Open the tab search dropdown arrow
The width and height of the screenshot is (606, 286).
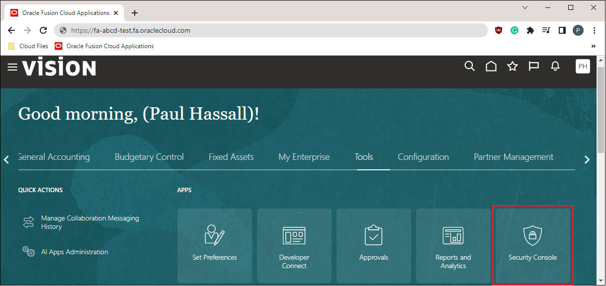[526, 8]
